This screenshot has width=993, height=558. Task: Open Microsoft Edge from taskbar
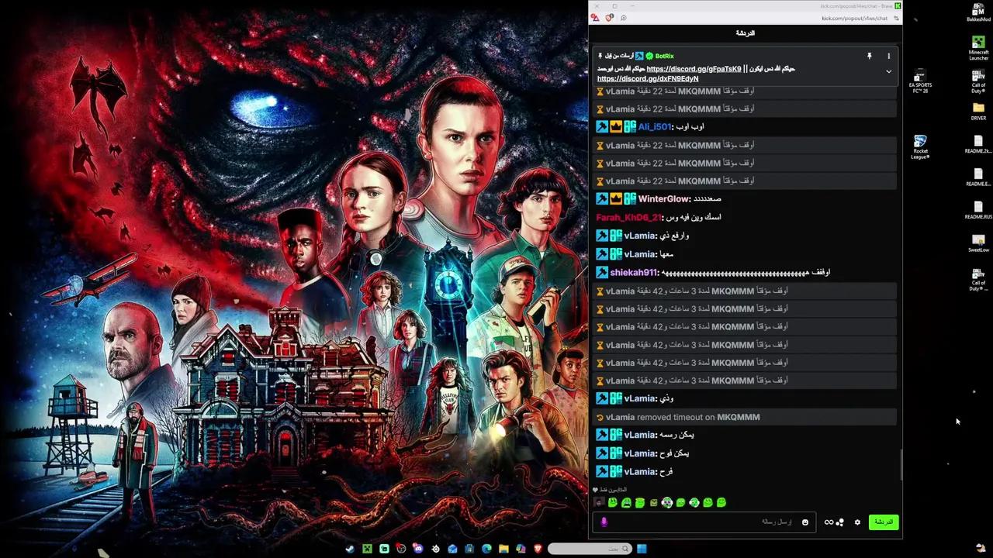click(486, 549)
